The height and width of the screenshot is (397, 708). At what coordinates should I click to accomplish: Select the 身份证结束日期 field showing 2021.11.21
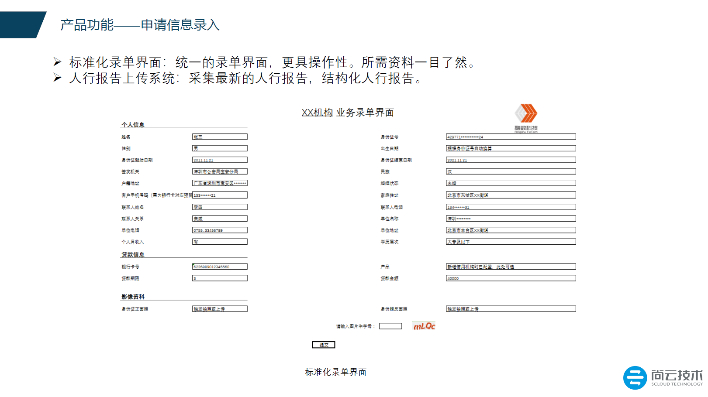(511, 160)
